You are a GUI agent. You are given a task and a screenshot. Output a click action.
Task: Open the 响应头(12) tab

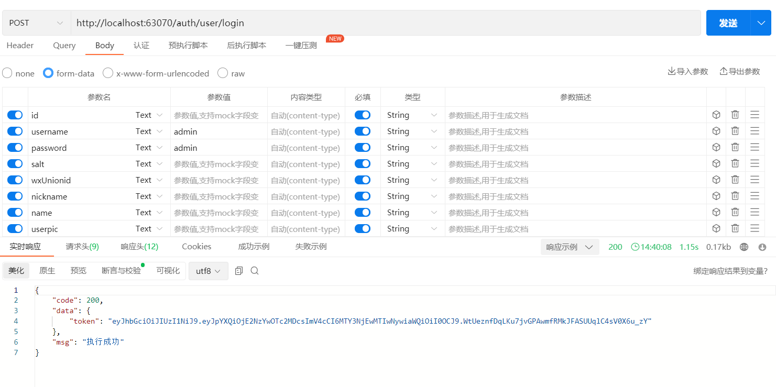[x=139, y=247]
